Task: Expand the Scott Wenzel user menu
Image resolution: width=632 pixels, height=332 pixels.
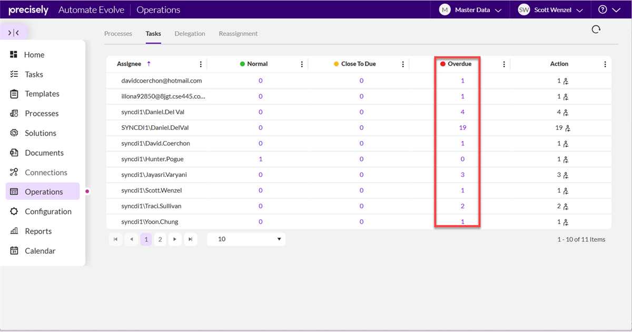Action: pyautogui.click(x=550, y=10)
